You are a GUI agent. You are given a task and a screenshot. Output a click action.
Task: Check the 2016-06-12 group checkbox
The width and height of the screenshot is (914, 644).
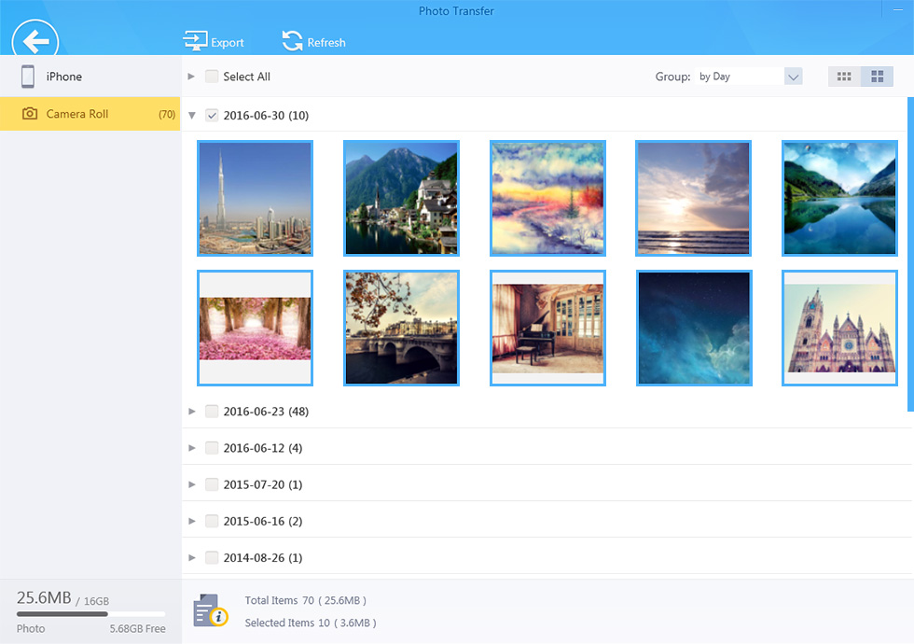[212, 448]
